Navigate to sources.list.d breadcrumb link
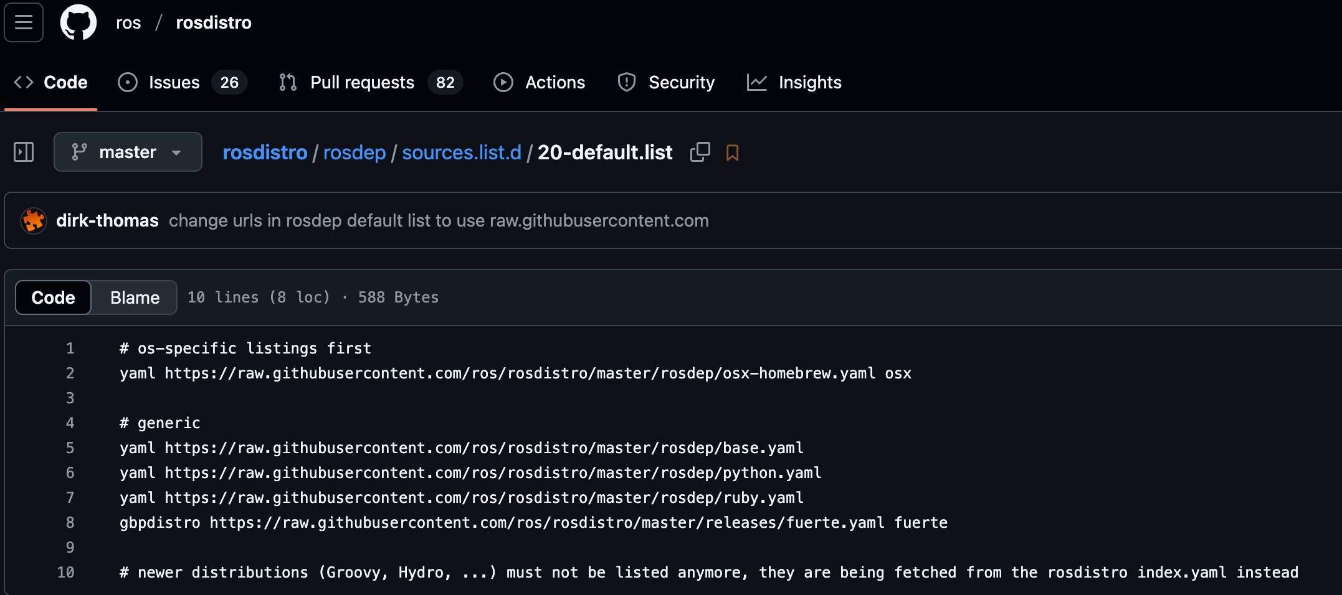The image size is (1342, 595). pos(462,152)
